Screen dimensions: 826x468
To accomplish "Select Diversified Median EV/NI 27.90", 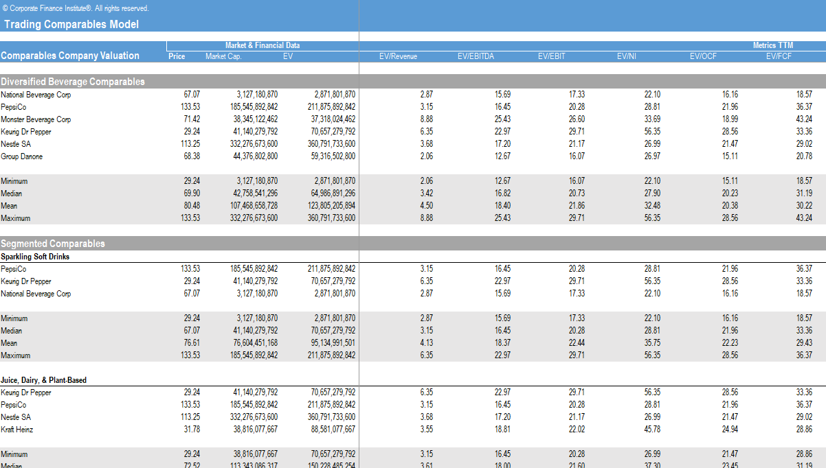I will pos(652,194).
